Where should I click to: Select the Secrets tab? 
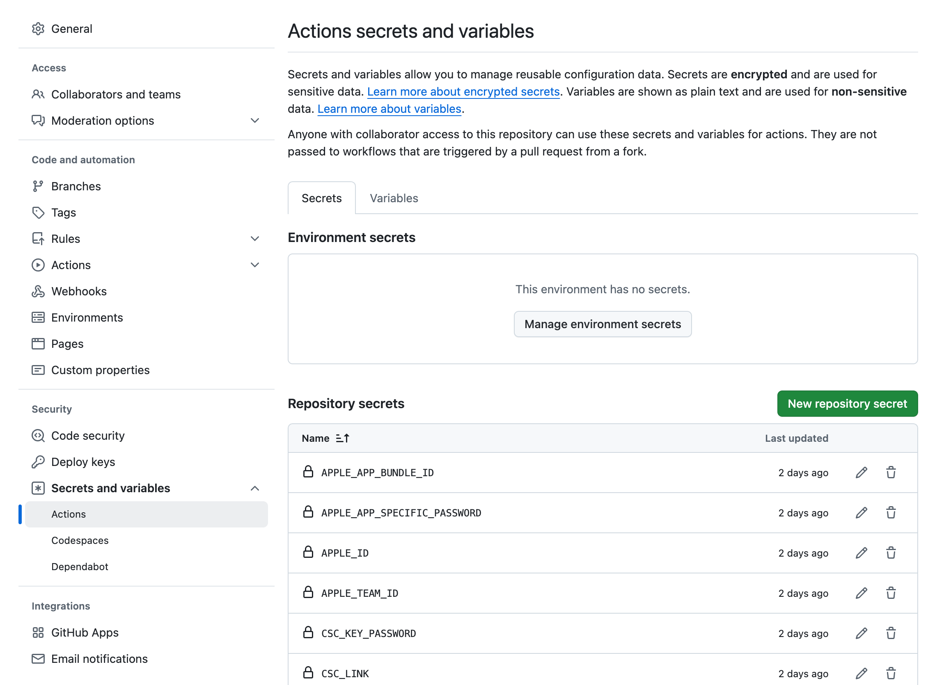pos(321,197)
